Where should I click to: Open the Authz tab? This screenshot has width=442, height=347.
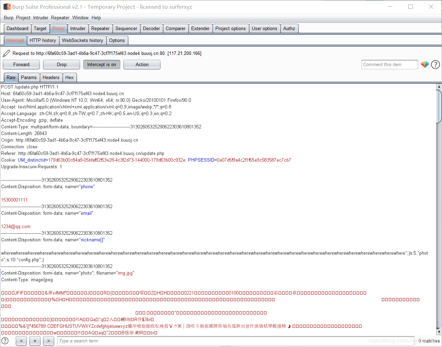tap(289, 28)
